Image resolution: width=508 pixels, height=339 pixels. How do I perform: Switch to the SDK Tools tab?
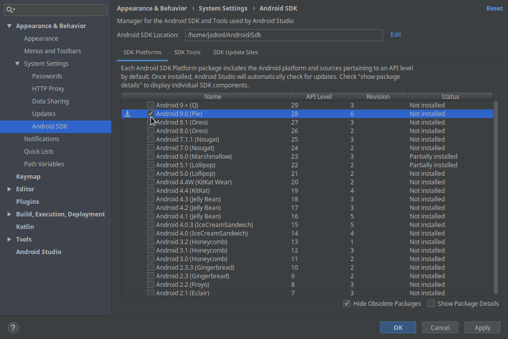pos(187,52)
